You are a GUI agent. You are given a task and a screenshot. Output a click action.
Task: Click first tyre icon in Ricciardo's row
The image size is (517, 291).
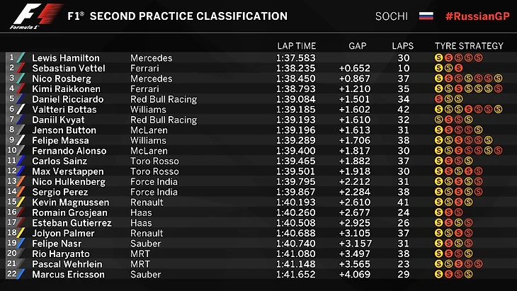coord(439,100)
